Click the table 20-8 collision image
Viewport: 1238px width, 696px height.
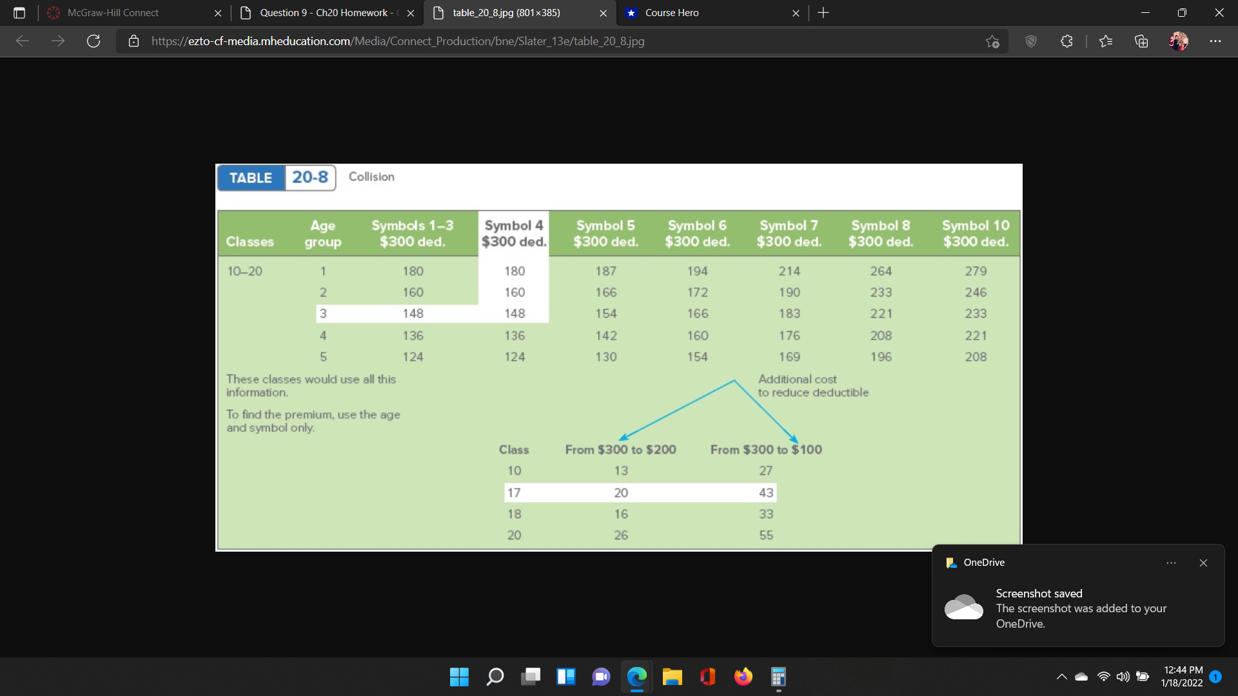point(619,357)
